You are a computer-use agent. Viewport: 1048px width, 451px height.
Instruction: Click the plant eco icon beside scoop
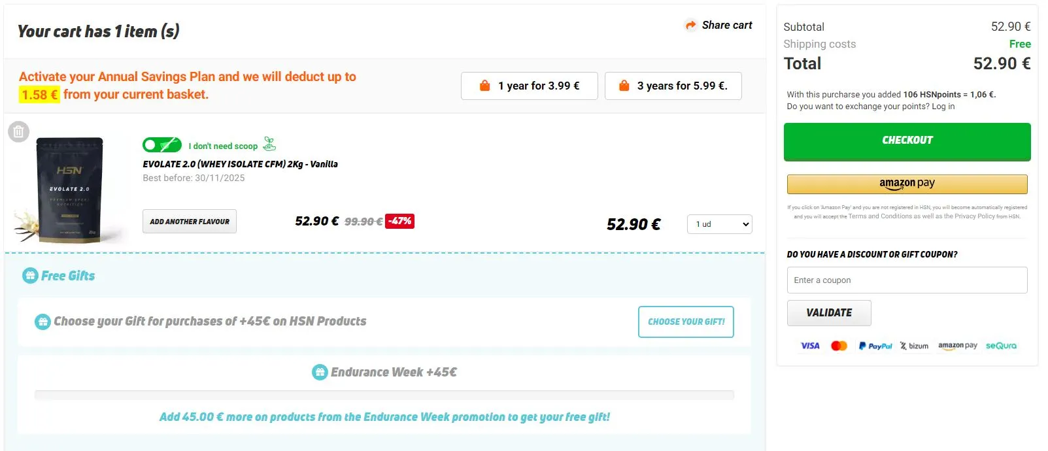[269, 144]
